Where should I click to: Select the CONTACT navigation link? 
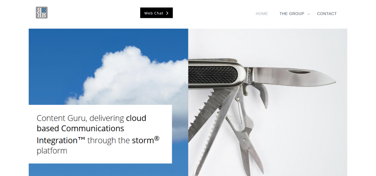[326, 14]
